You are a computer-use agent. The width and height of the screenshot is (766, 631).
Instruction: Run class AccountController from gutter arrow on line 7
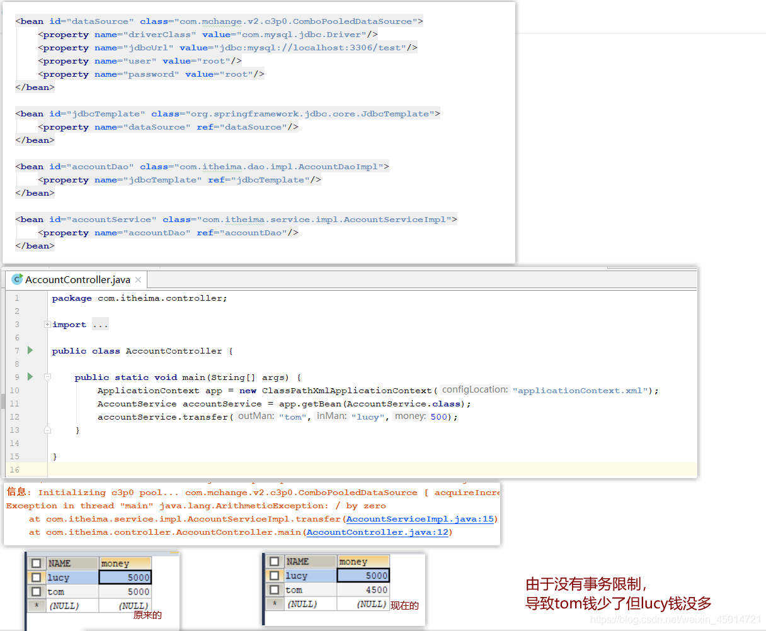[x=30, y=350]
